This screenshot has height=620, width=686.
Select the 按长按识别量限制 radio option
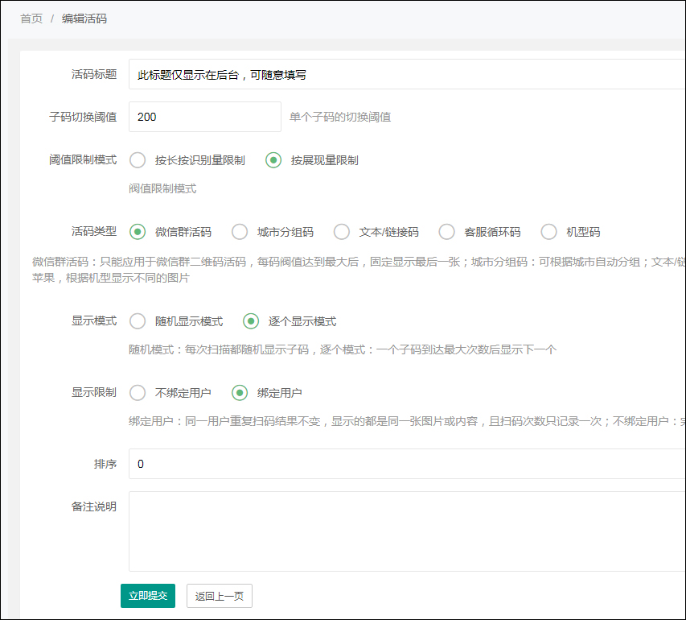click(138, 159)
